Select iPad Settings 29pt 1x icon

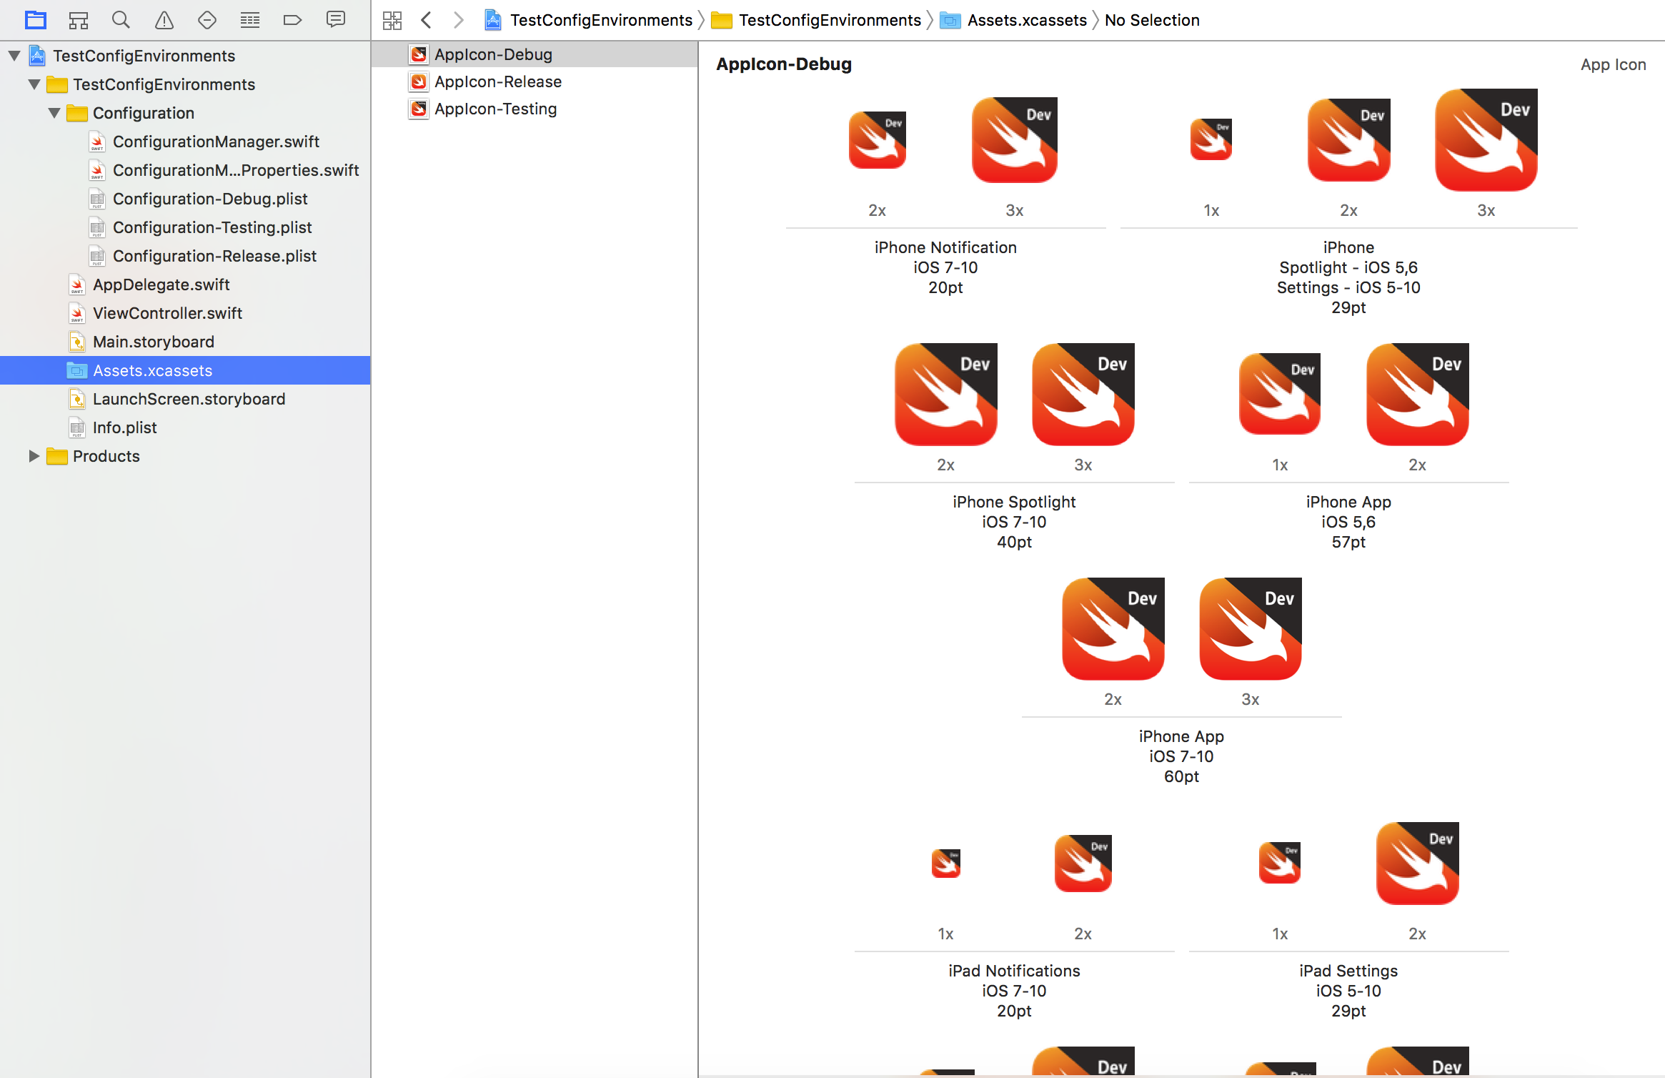(x=1280, y=863)
